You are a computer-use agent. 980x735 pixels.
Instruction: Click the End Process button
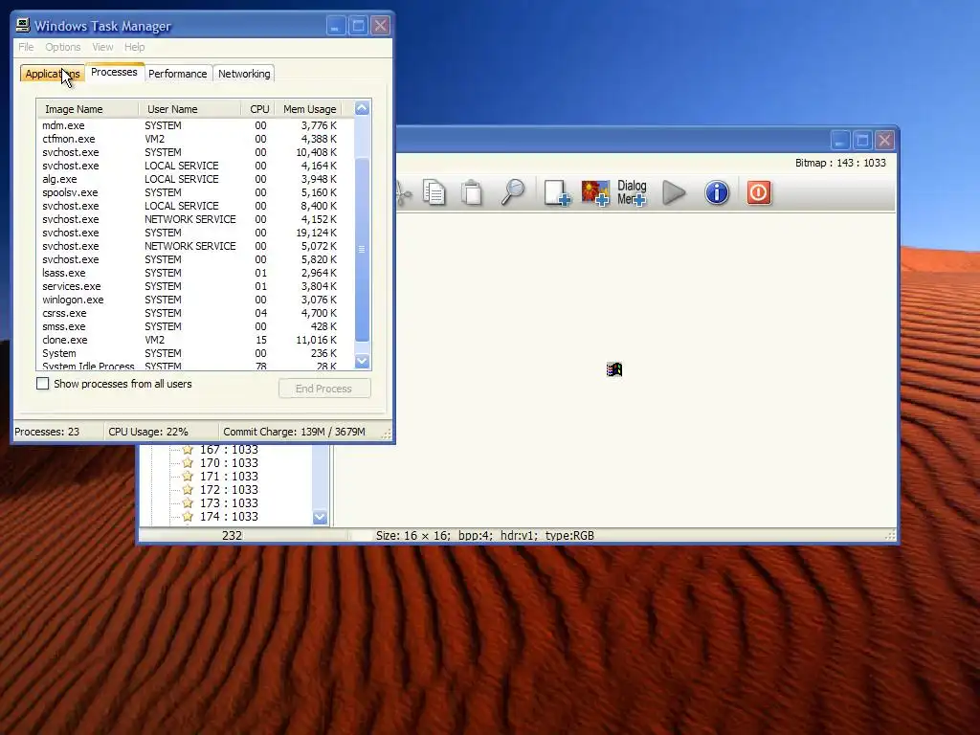[324, 389]
